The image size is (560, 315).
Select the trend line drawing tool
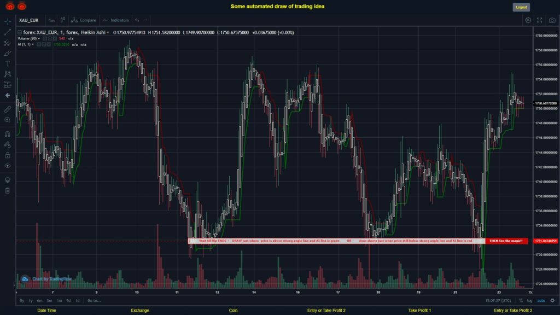[8, 32]
